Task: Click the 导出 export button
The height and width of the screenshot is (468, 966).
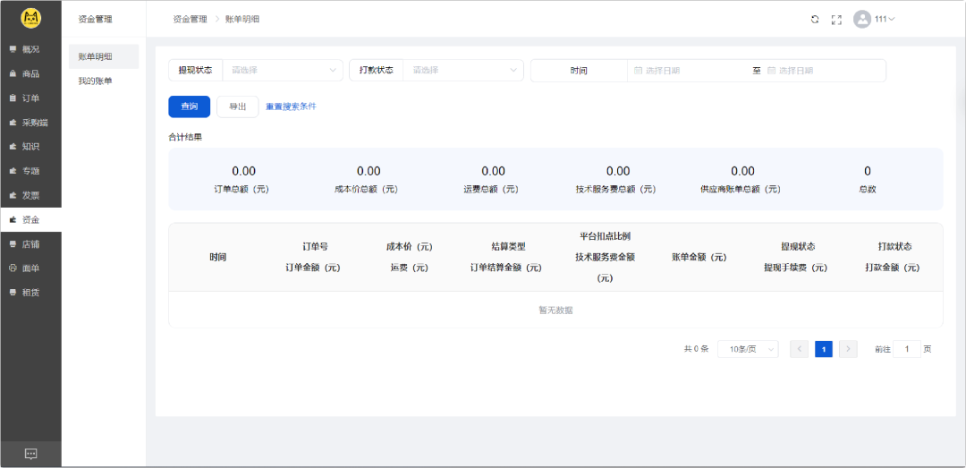Action: coord(238,106)
